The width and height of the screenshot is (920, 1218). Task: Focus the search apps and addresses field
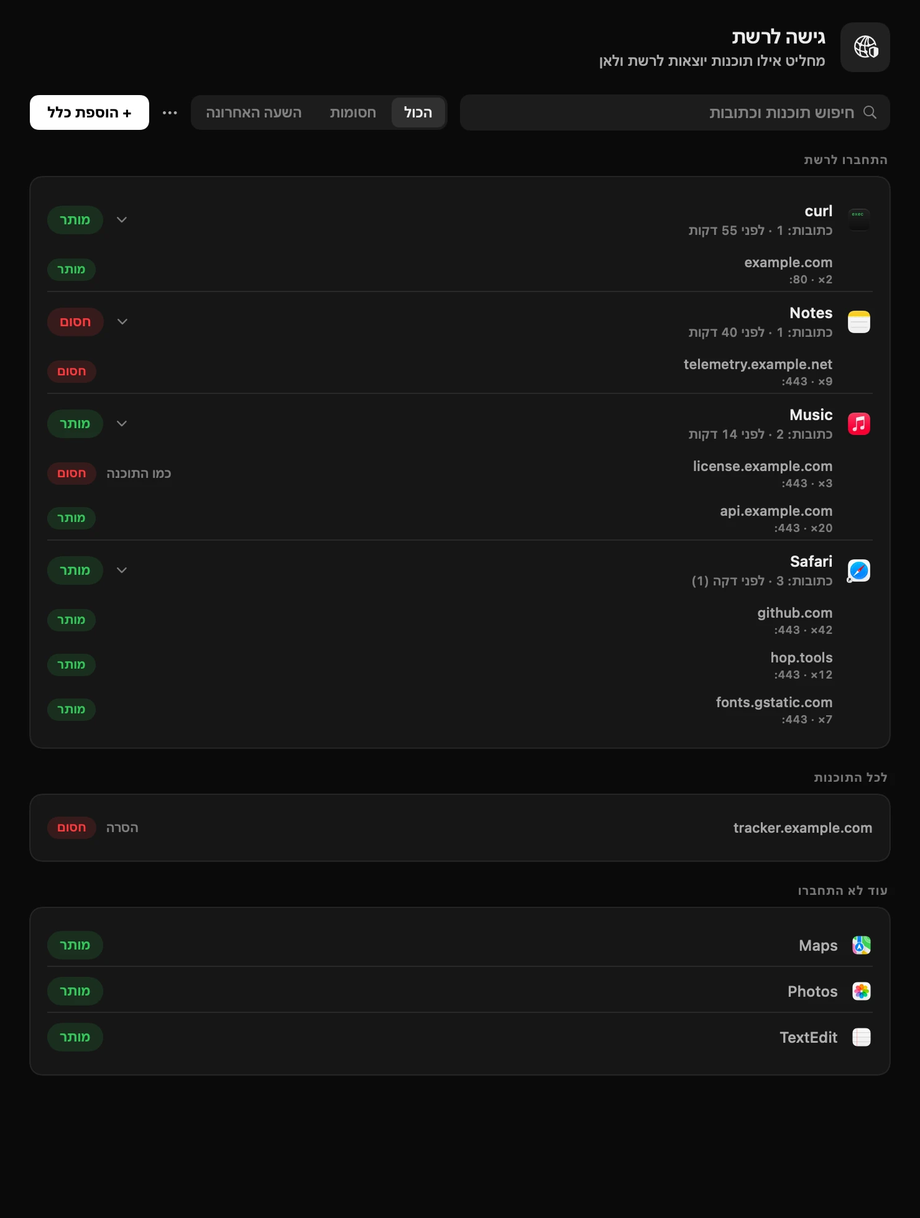coord(675,112)
